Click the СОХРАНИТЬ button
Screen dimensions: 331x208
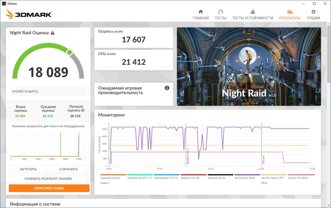pyautogui.click(x=68, y=169)
